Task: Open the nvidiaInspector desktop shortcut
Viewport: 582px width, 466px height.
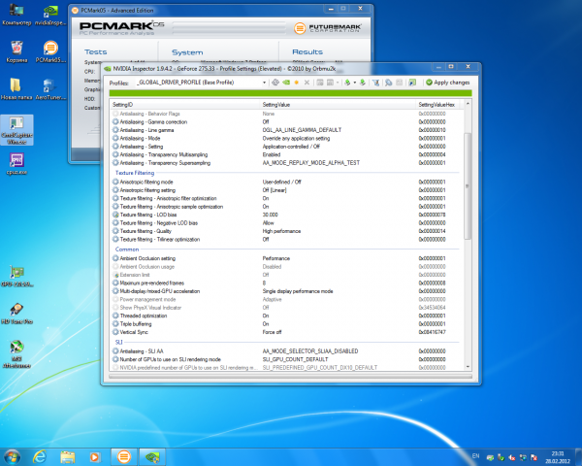Action: 50,15
